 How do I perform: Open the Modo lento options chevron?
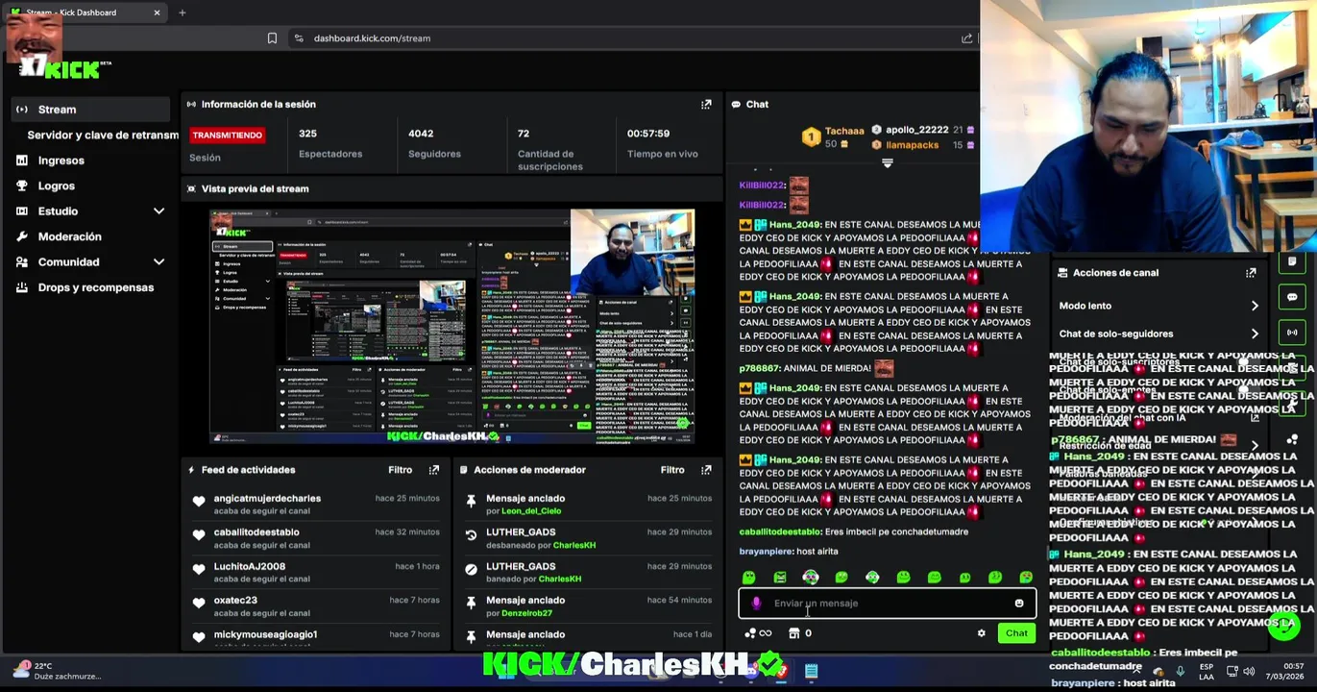1255,306
